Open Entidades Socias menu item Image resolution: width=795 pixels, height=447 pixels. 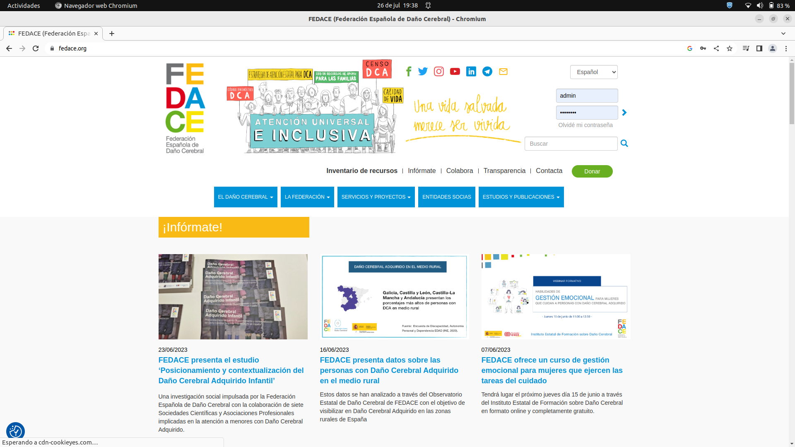447,197
